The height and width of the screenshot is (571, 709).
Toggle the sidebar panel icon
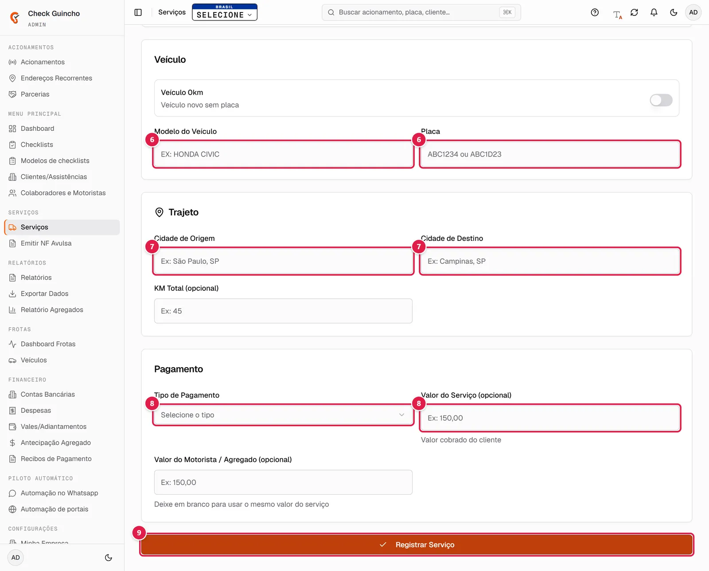(x=138, y=12)
